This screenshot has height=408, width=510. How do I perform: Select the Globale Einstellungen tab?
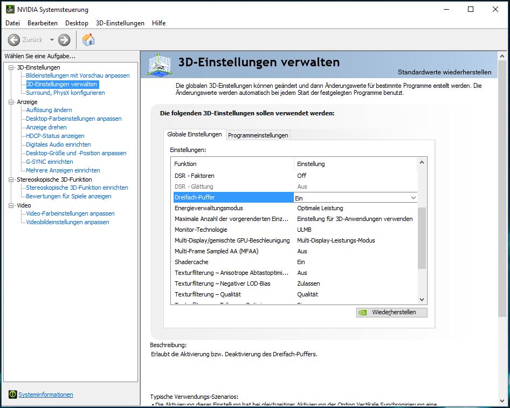tap(195, 134)
